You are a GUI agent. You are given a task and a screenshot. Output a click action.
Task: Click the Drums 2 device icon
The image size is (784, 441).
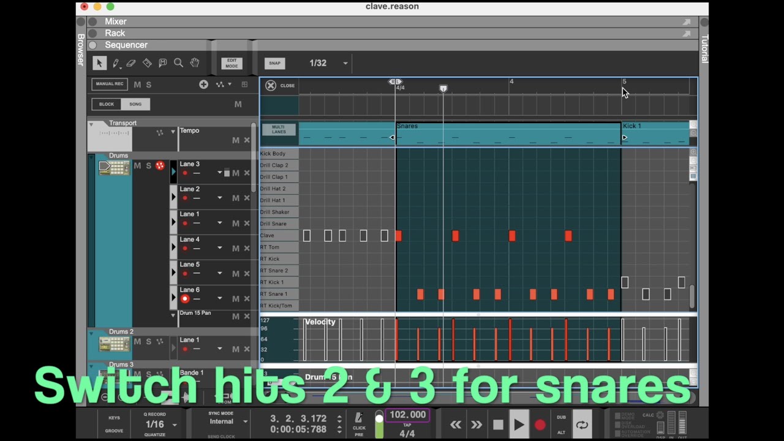pyautogui.click(x=115, y=345)
